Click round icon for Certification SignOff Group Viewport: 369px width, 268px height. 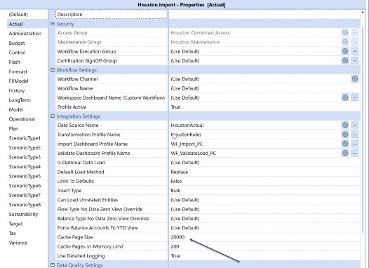(345, 61)
